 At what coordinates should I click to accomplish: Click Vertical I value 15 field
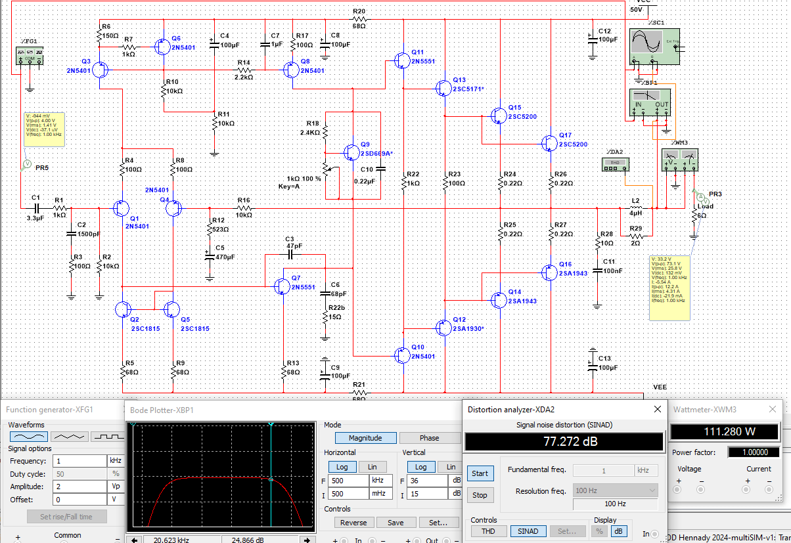tap(428, 493)
